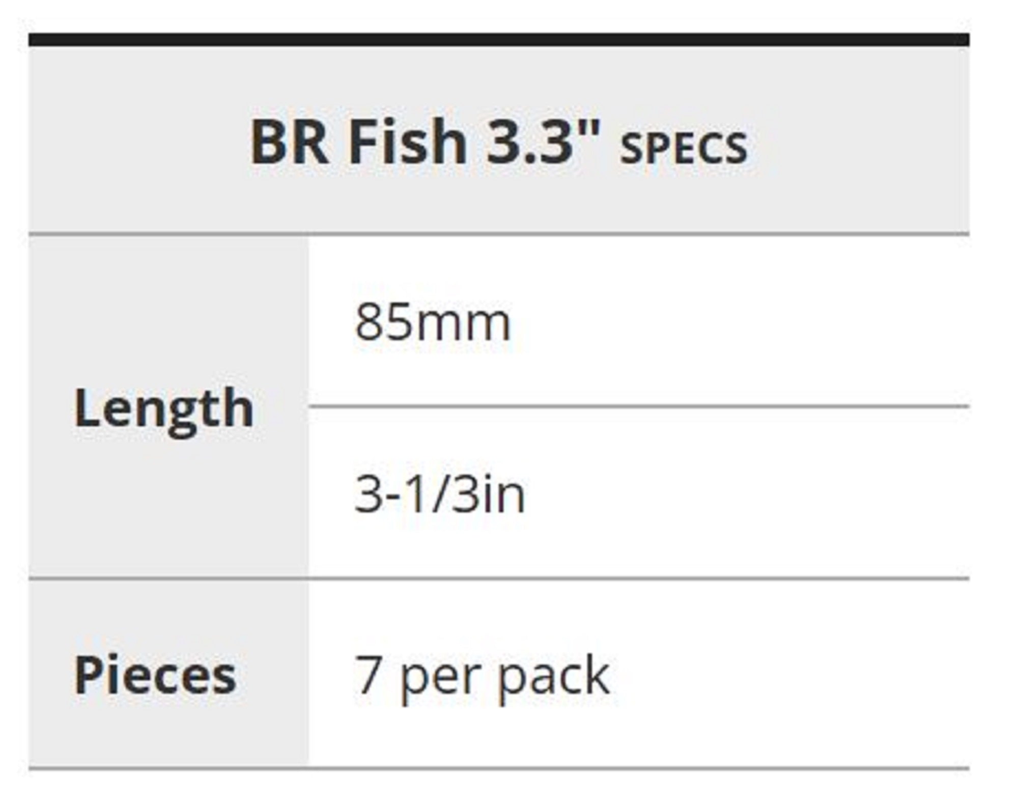
Task: Select the "3-1/3in" length value
Action: click(x=440, y=494)
